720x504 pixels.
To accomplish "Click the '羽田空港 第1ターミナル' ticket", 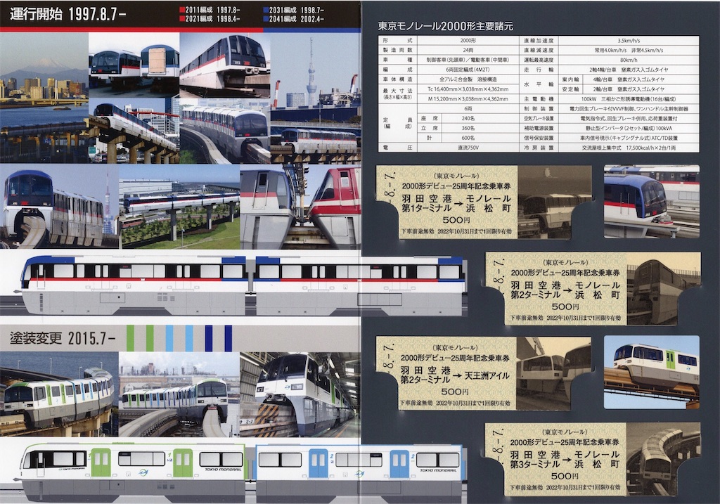I will pyautogui.click(x=483, y=202).
